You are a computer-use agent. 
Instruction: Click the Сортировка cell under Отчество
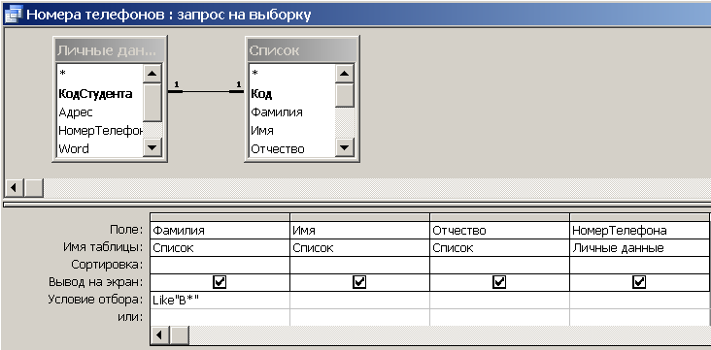[x=499, y=266]
